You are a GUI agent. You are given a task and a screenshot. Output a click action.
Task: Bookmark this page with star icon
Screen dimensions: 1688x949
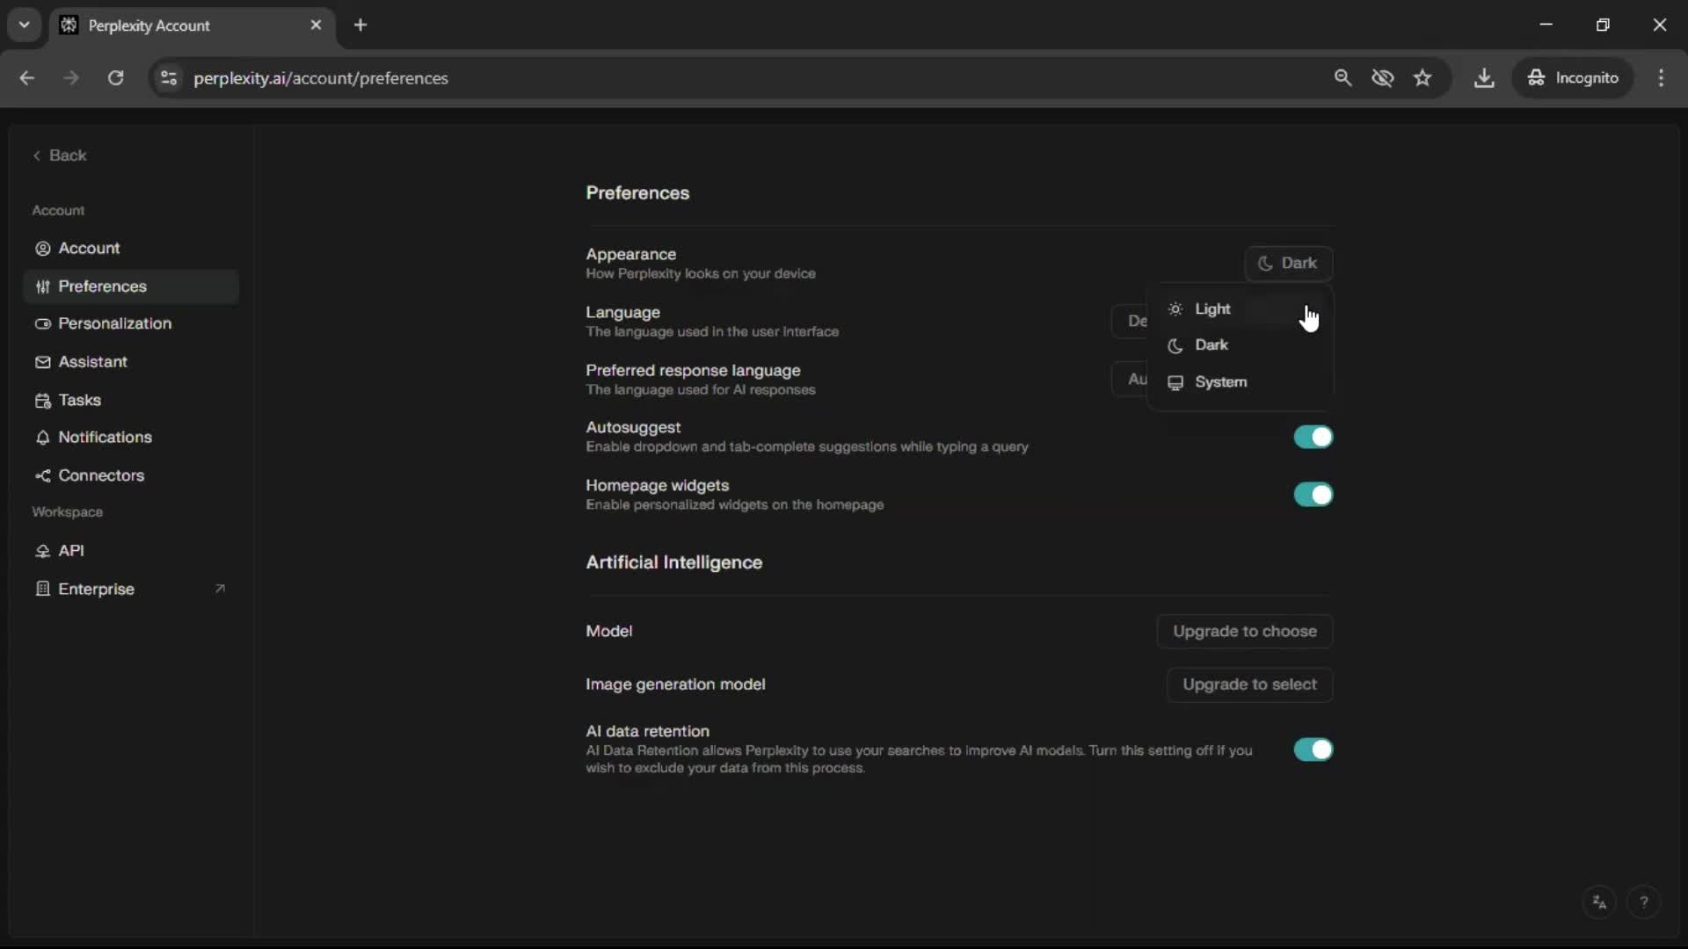[1422, 78]
